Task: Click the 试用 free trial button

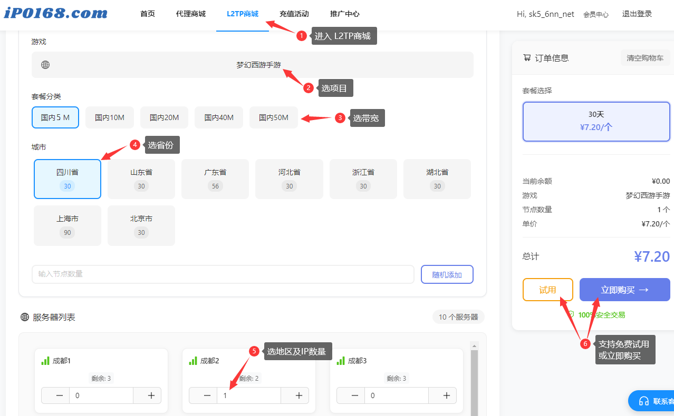Action: point(547,289)
